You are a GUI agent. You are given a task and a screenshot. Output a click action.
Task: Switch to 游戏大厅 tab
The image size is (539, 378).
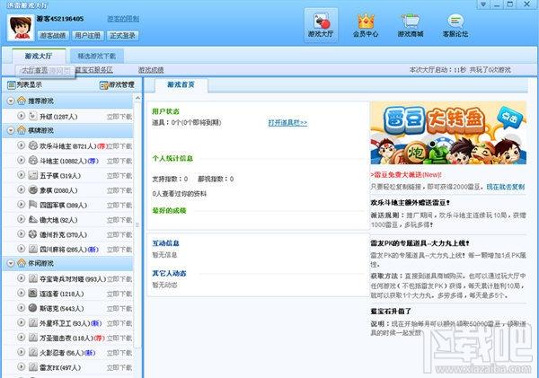pyautogui.click(x=39, y=56)
